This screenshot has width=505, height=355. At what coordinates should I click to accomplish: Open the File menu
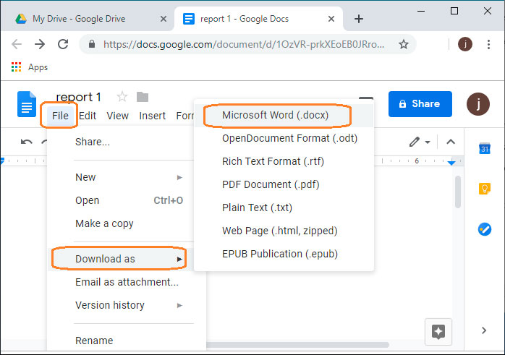coord(60,116)
